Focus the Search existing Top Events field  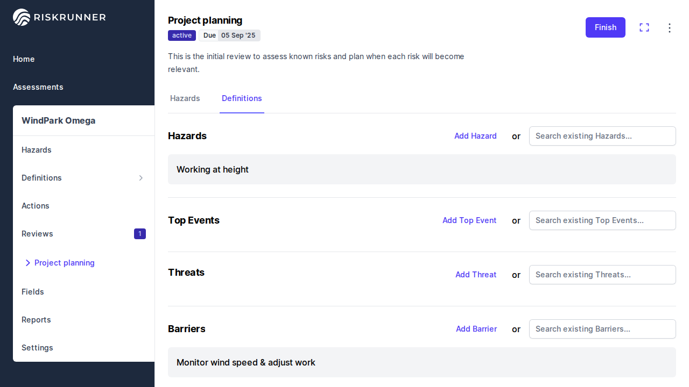[x=602, y=220]
